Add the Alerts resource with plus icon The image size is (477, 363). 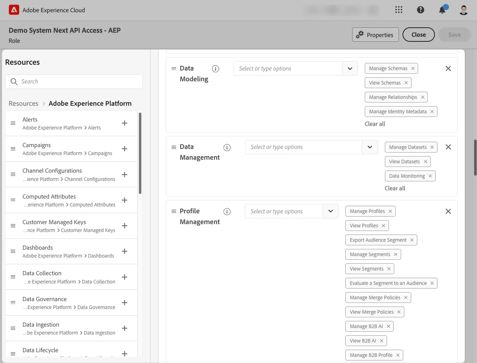click(124, 123)
